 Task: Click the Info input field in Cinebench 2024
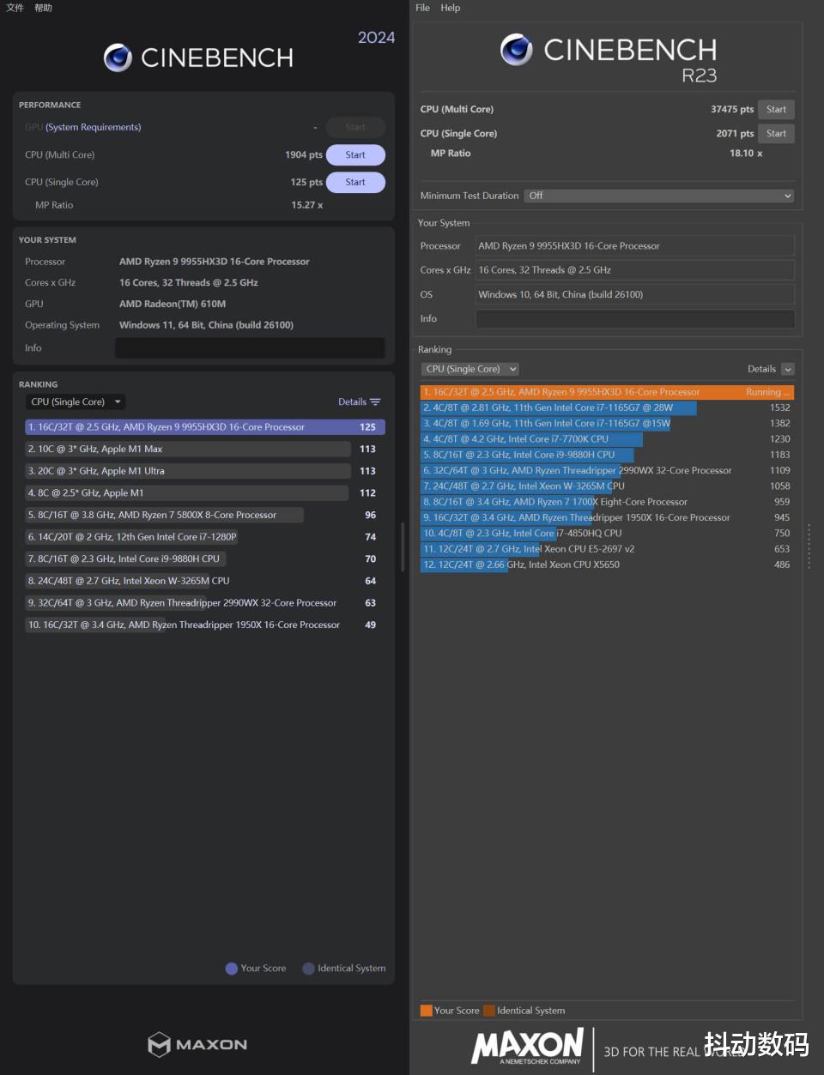[x=250, y=347]
